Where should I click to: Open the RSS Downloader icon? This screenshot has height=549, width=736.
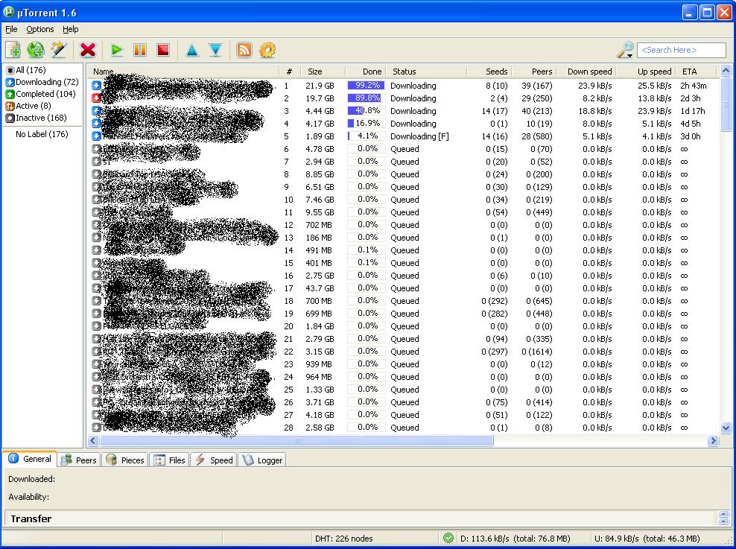[x=244, y=50]
